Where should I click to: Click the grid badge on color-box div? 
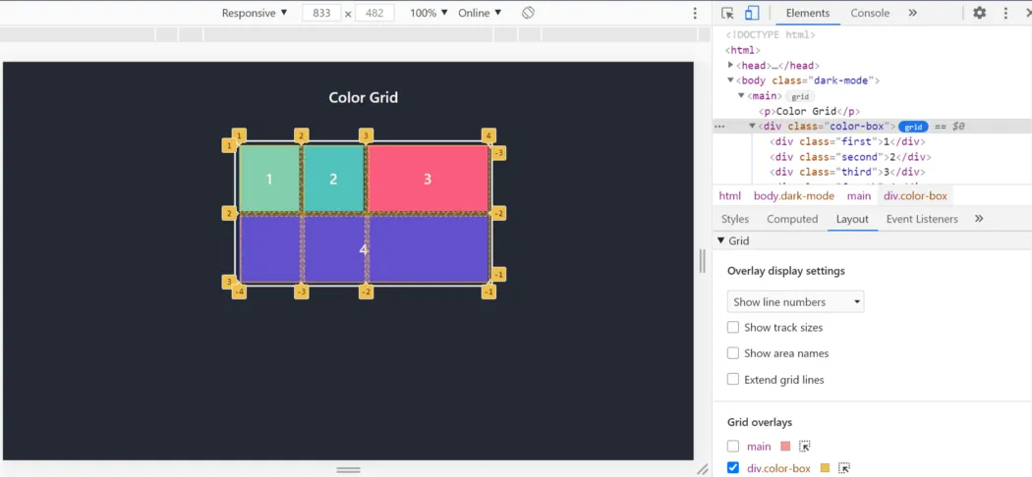tap(913, 127)
